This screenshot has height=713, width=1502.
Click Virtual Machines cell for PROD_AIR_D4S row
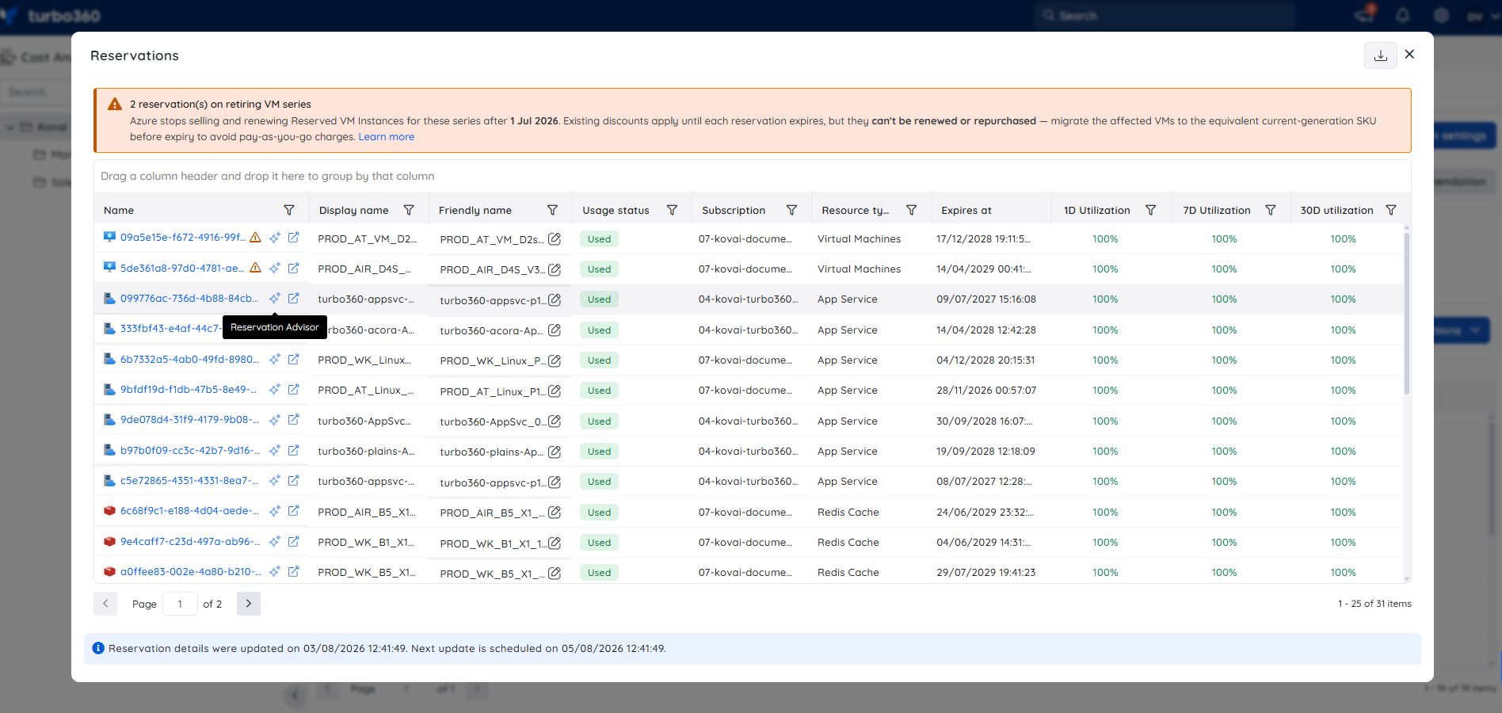[859, 269]
